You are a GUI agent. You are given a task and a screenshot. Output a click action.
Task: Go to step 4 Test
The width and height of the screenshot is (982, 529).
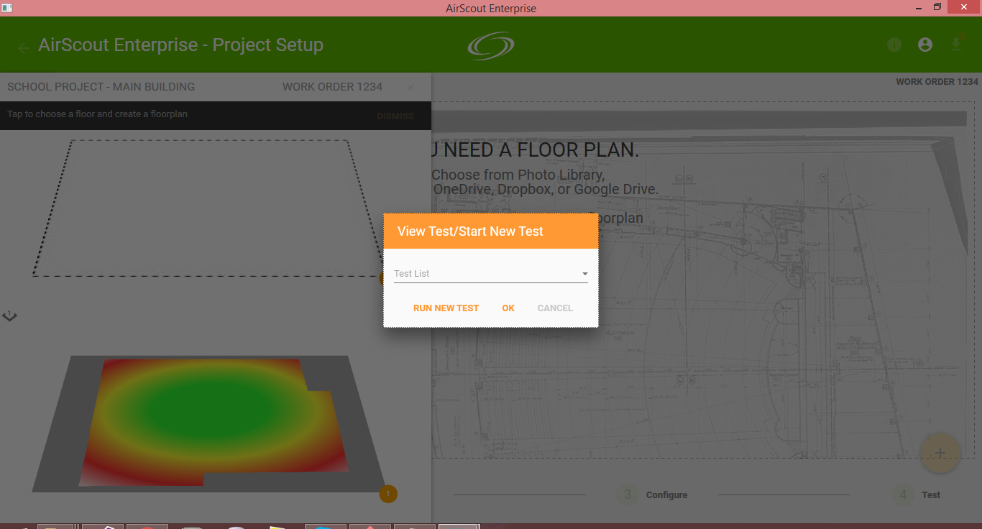tap(917, 494)
